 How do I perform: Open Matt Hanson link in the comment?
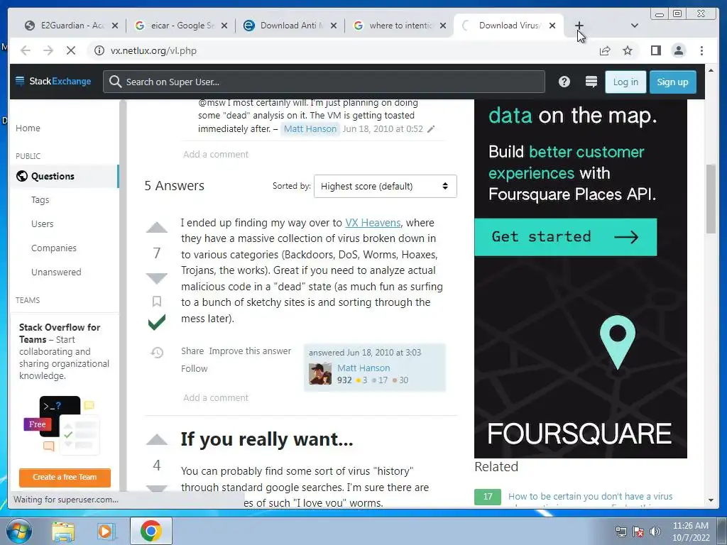coord(310,129)
